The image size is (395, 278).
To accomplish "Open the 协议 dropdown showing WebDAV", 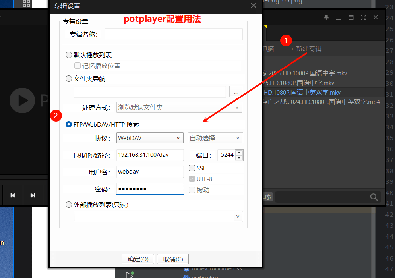I will [x=150, y=138].
